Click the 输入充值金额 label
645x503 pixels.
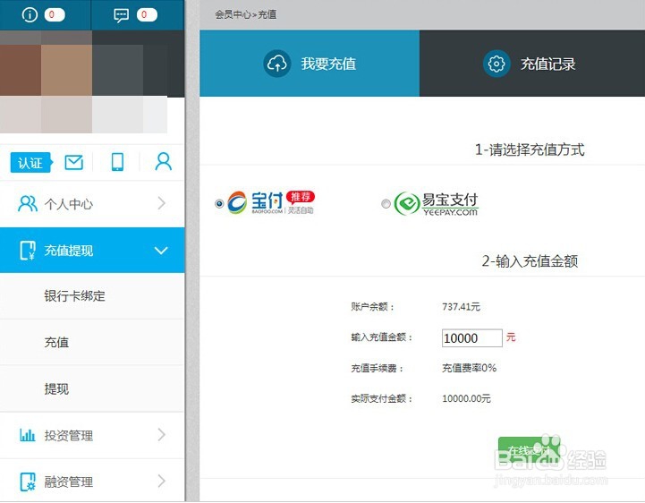(x=381, y=337)
